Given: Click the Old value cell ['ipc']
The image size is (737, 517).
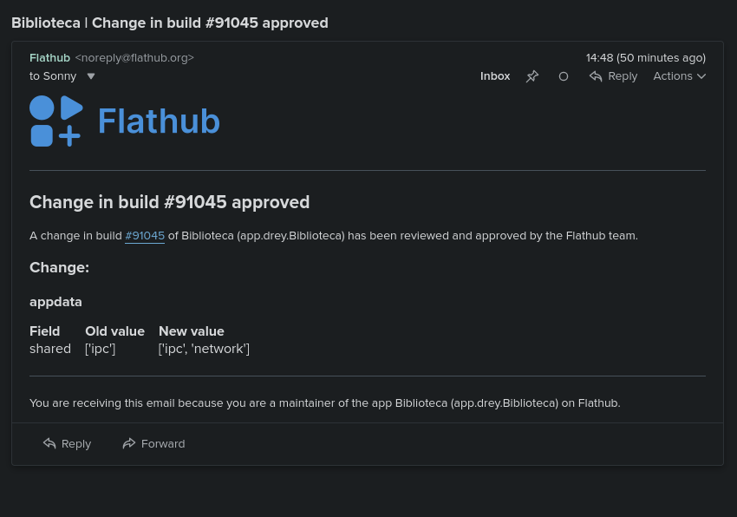Looking at the screenshot, I should pyautogui.click(x=100, y=349).
